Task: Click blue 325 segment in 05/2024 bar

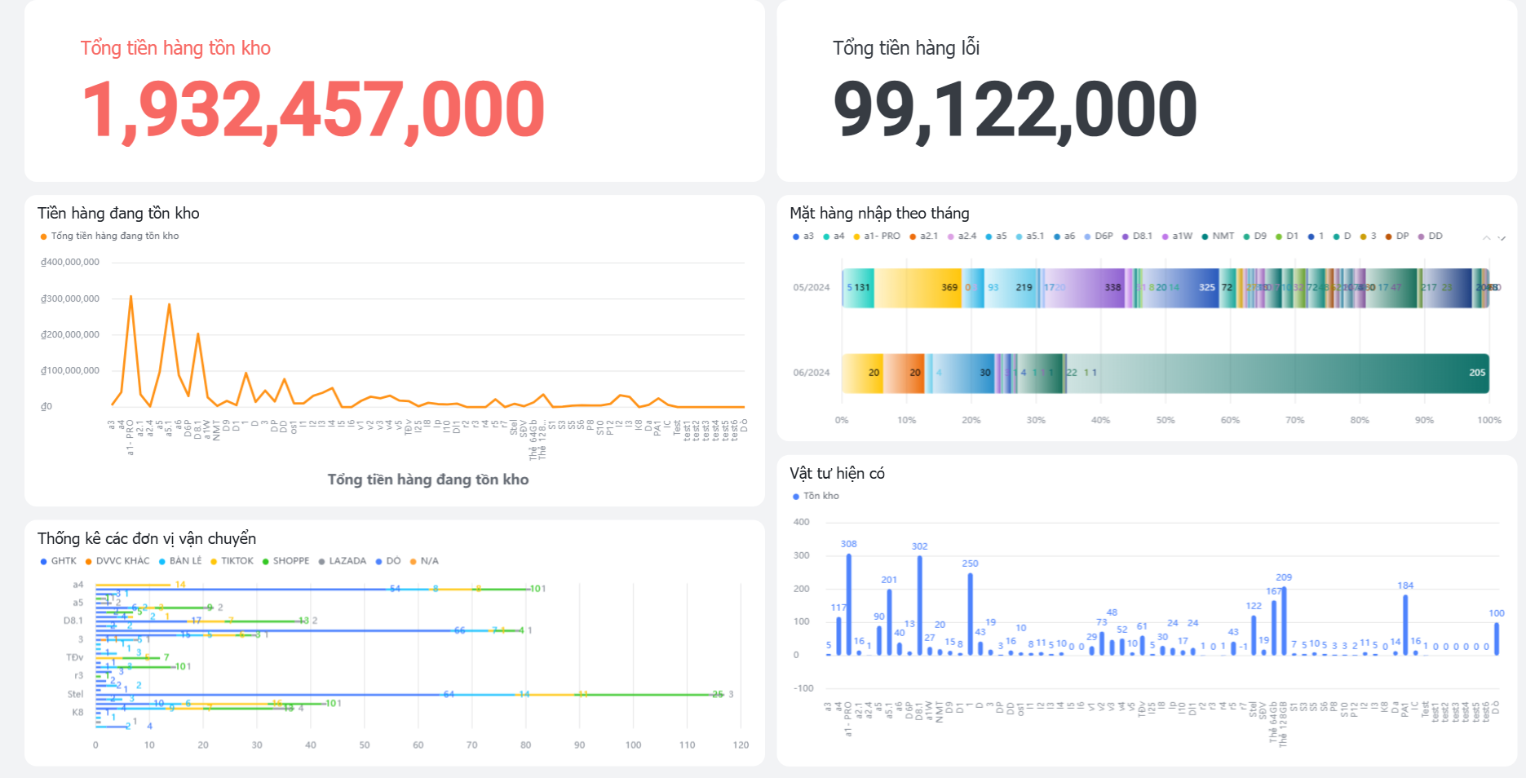Action: click(x=1180, y=288)
